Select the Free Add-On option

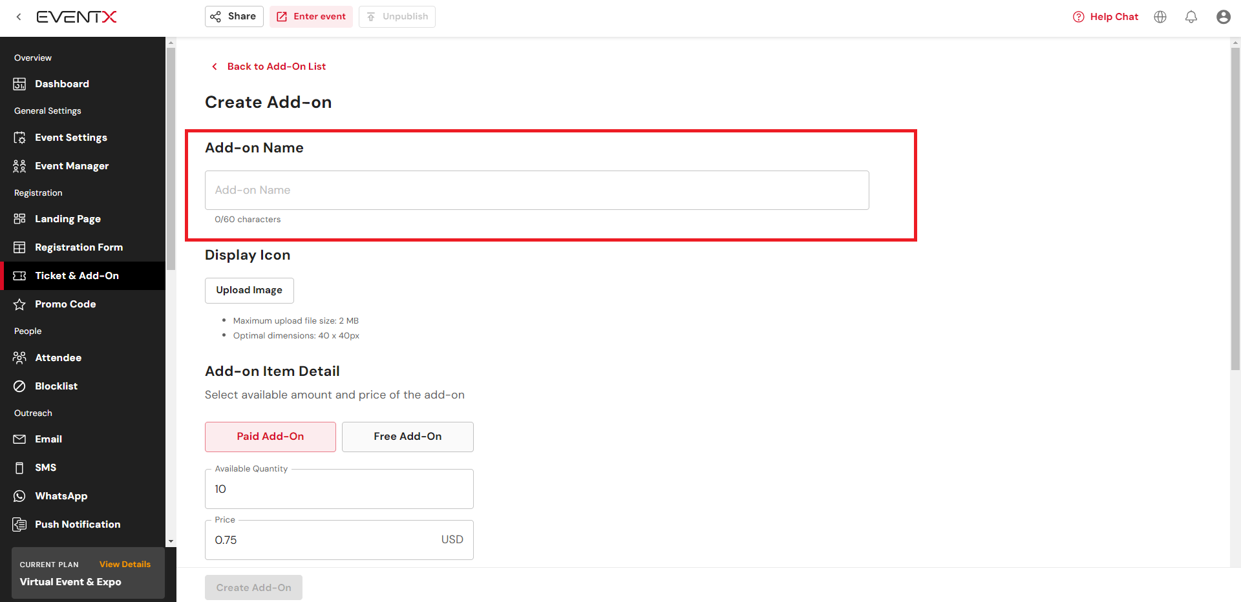pos(407,437)
